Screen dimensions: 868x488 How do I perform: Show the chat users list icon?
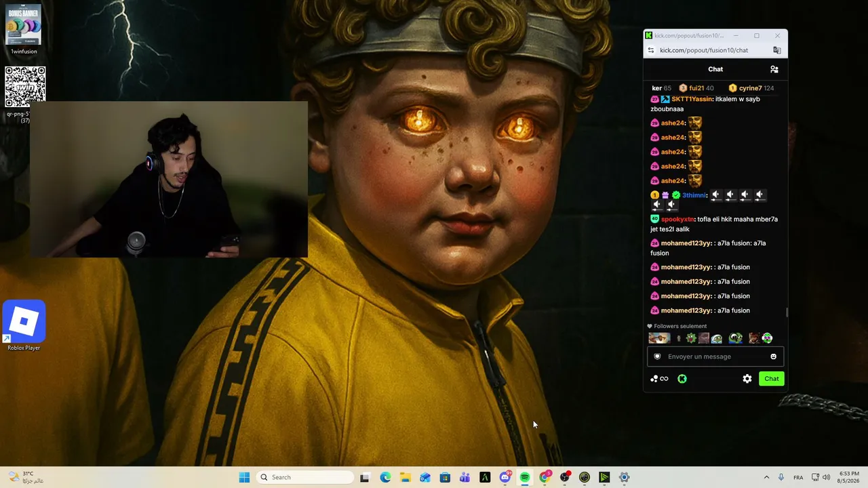pyautogui.click(x=774, y=69)
